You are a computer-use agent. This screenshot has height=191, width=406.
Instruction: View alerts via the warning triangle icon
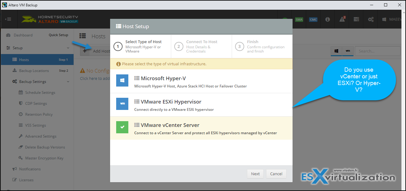342,19
